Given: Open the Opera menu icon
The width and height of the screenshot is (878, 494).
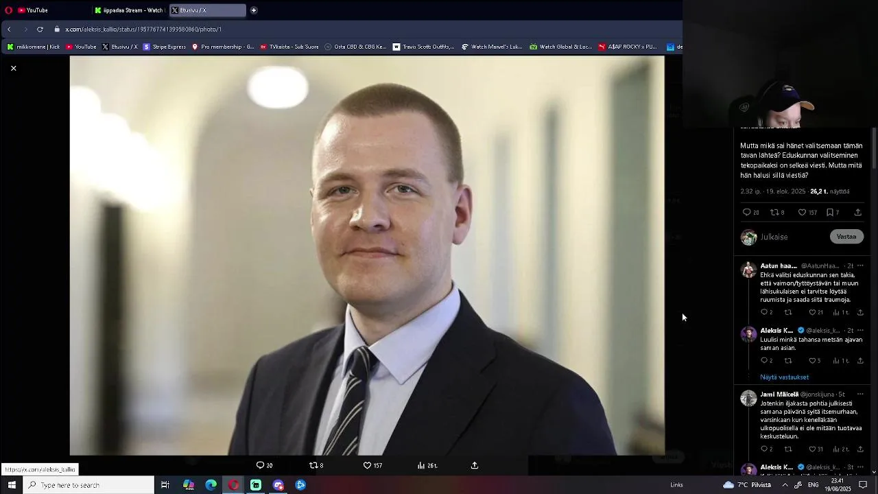Looking at the screenshot, I should [x=9, y=10].
